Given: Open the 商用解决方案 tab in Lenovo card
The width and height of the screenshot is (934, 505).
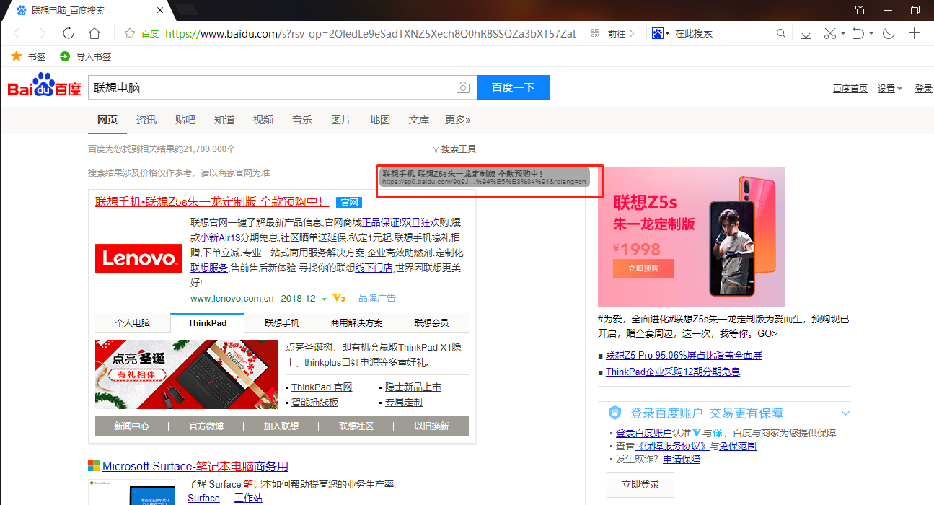Looking at the screenshot, I should click(357, 323).
